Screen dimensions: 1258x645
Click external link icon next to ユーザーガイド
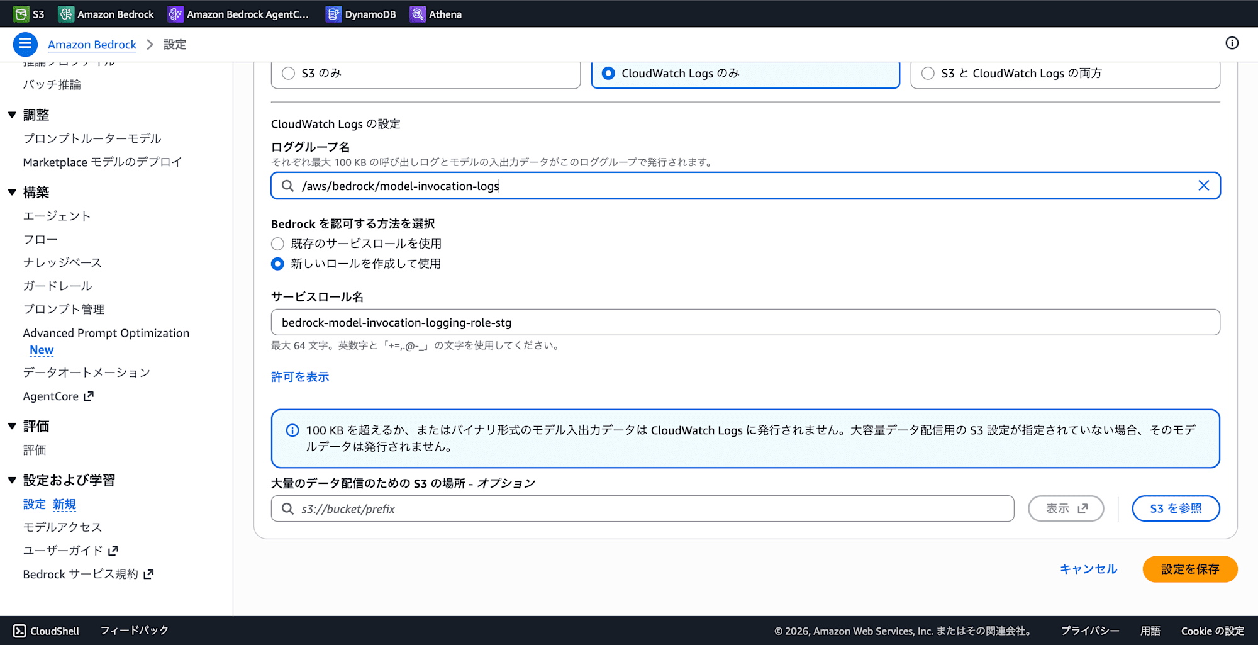113,551
